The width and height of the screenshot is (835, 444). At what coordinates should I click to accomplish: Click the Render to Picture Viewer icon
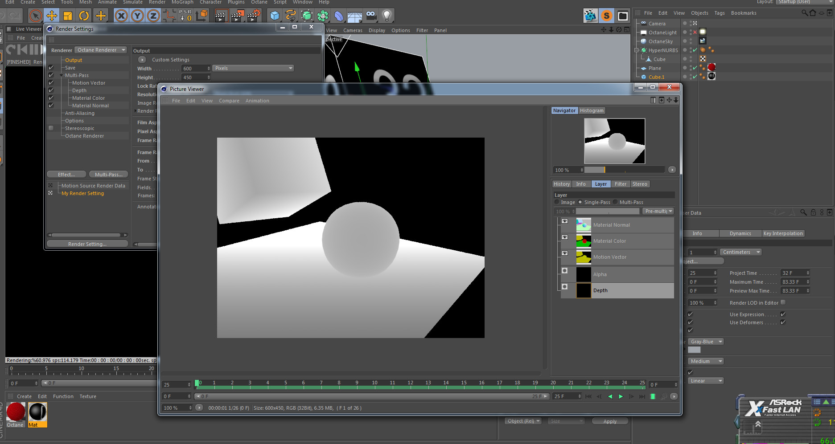pyautogui.click(x=237, y=16)
